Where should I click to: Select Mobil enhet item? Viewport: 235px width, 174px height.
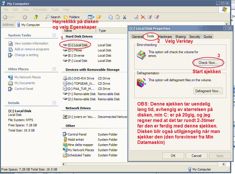(x=74, y=140)
